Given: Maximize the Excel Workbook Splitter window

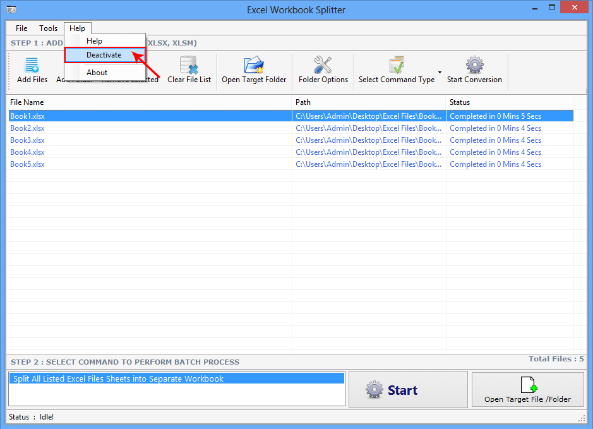Looking at the screenshot, I should (552, 8).
